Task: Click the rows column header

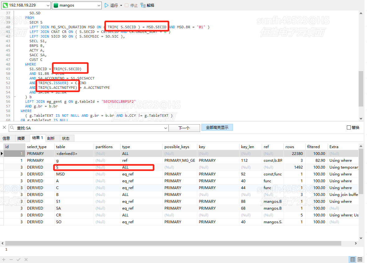Action: point(294,147)
